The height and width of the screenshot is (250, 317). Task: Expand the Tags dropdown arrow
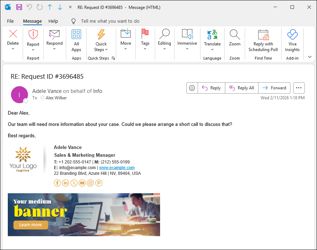(145, 49)
